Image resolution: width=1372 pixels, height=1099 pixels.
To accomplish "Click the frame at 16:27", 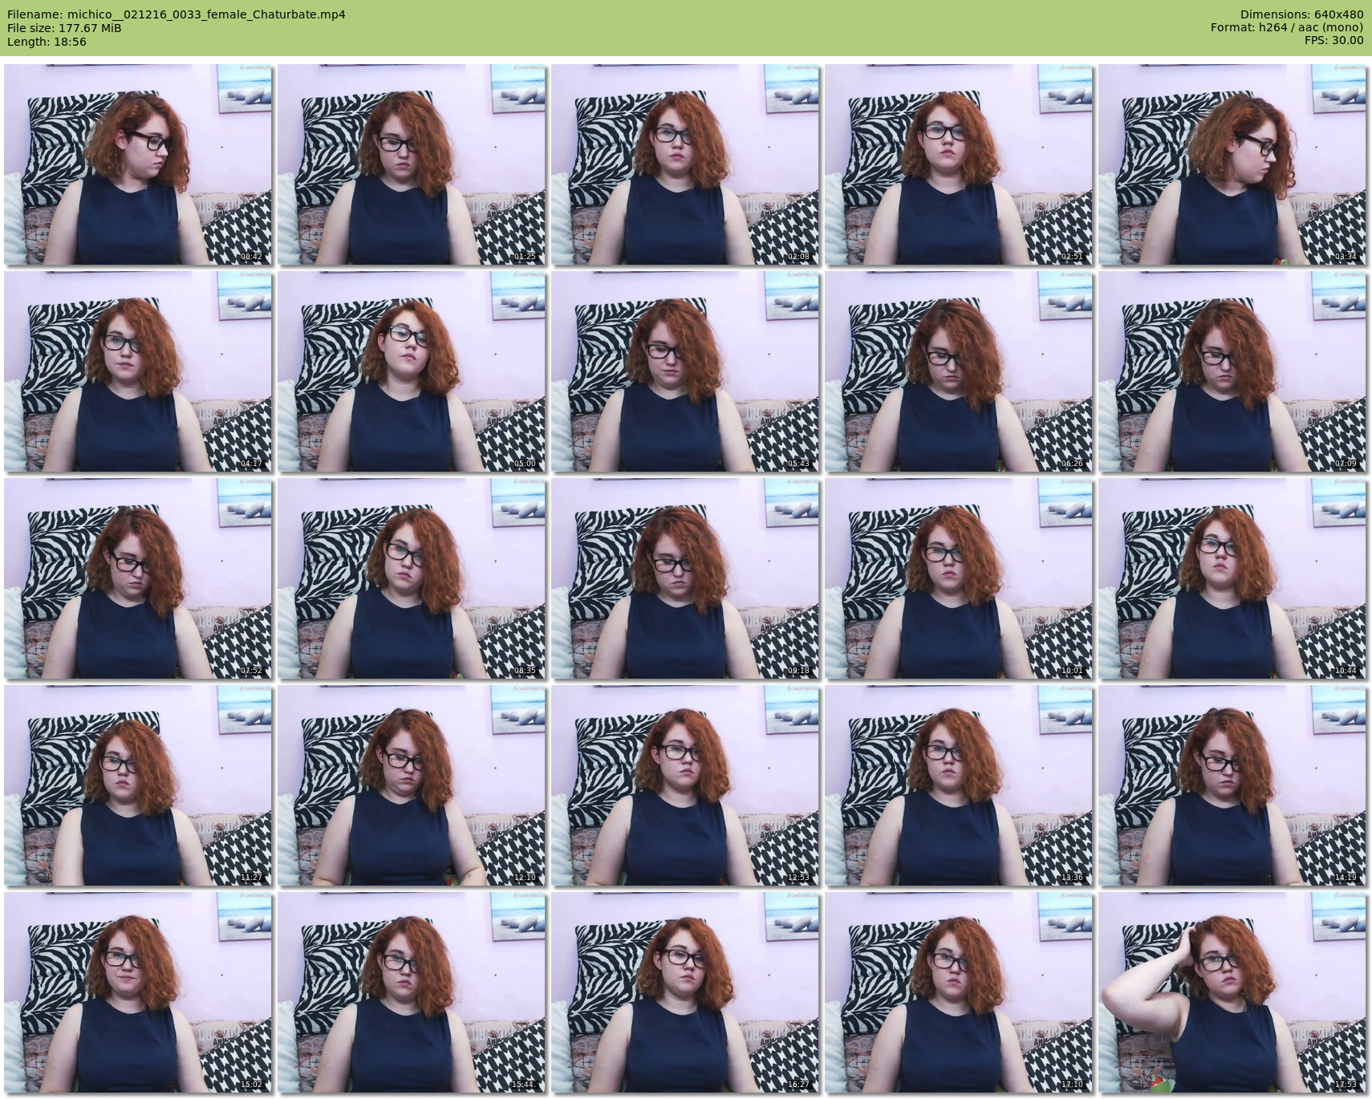I will pos(685,992).
